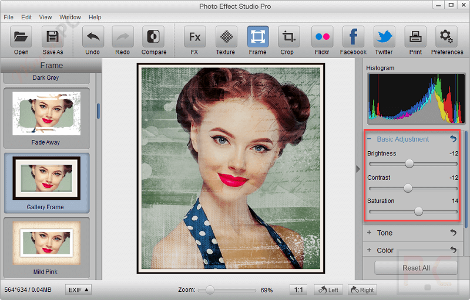
Task: Click the Redo arrow icon
Action: click(123, 37)
